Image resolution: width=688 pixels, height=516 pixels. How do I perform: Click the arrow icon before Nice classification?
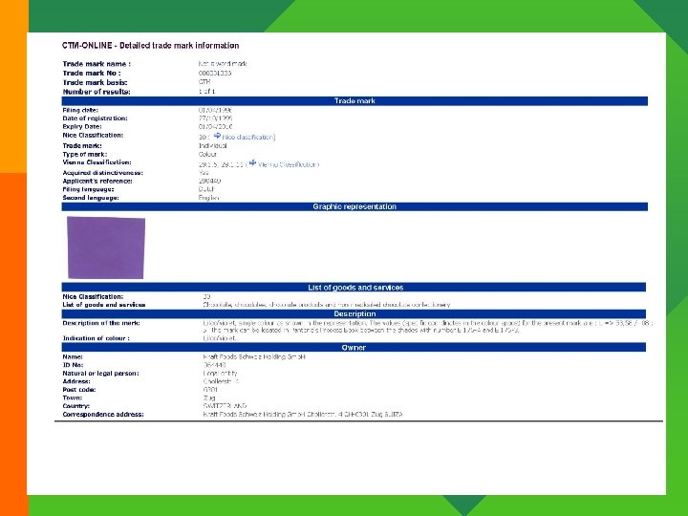pyautogui.click(x=217, y=136)
